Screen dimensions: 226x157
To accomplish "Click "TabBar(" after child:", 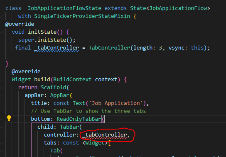I will [x=71, y=127].
